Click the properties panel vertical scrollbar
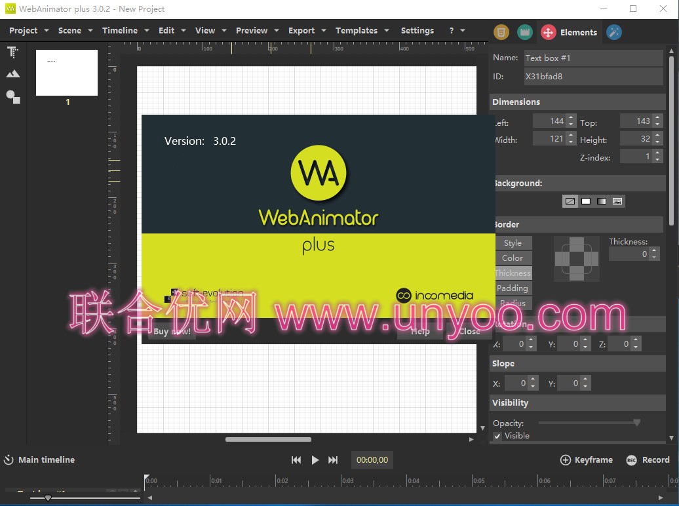Viewport: 679px width, 506px height. tap(671, 140)
